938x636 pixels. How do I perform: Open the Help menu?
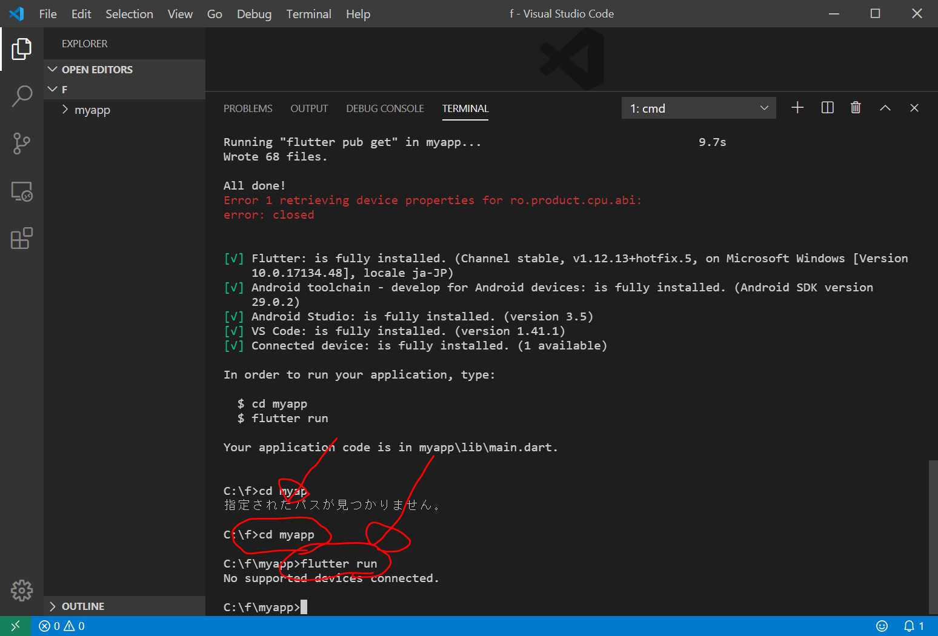point(358,14)
